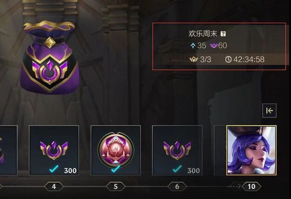Click the claimed checkmark on level 5 medal
This screenshot has width=291, height=199.
pyautogui.click(x=115, y=169)
